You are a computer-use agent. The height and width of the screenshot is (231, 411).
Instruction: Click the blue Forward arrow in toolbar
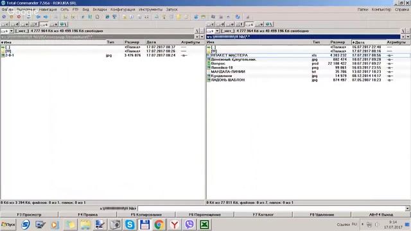[46, 17]
